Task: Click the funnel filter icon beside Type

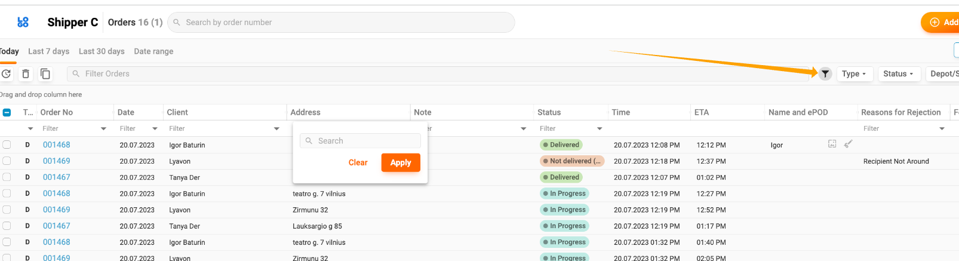Action: 825,74
